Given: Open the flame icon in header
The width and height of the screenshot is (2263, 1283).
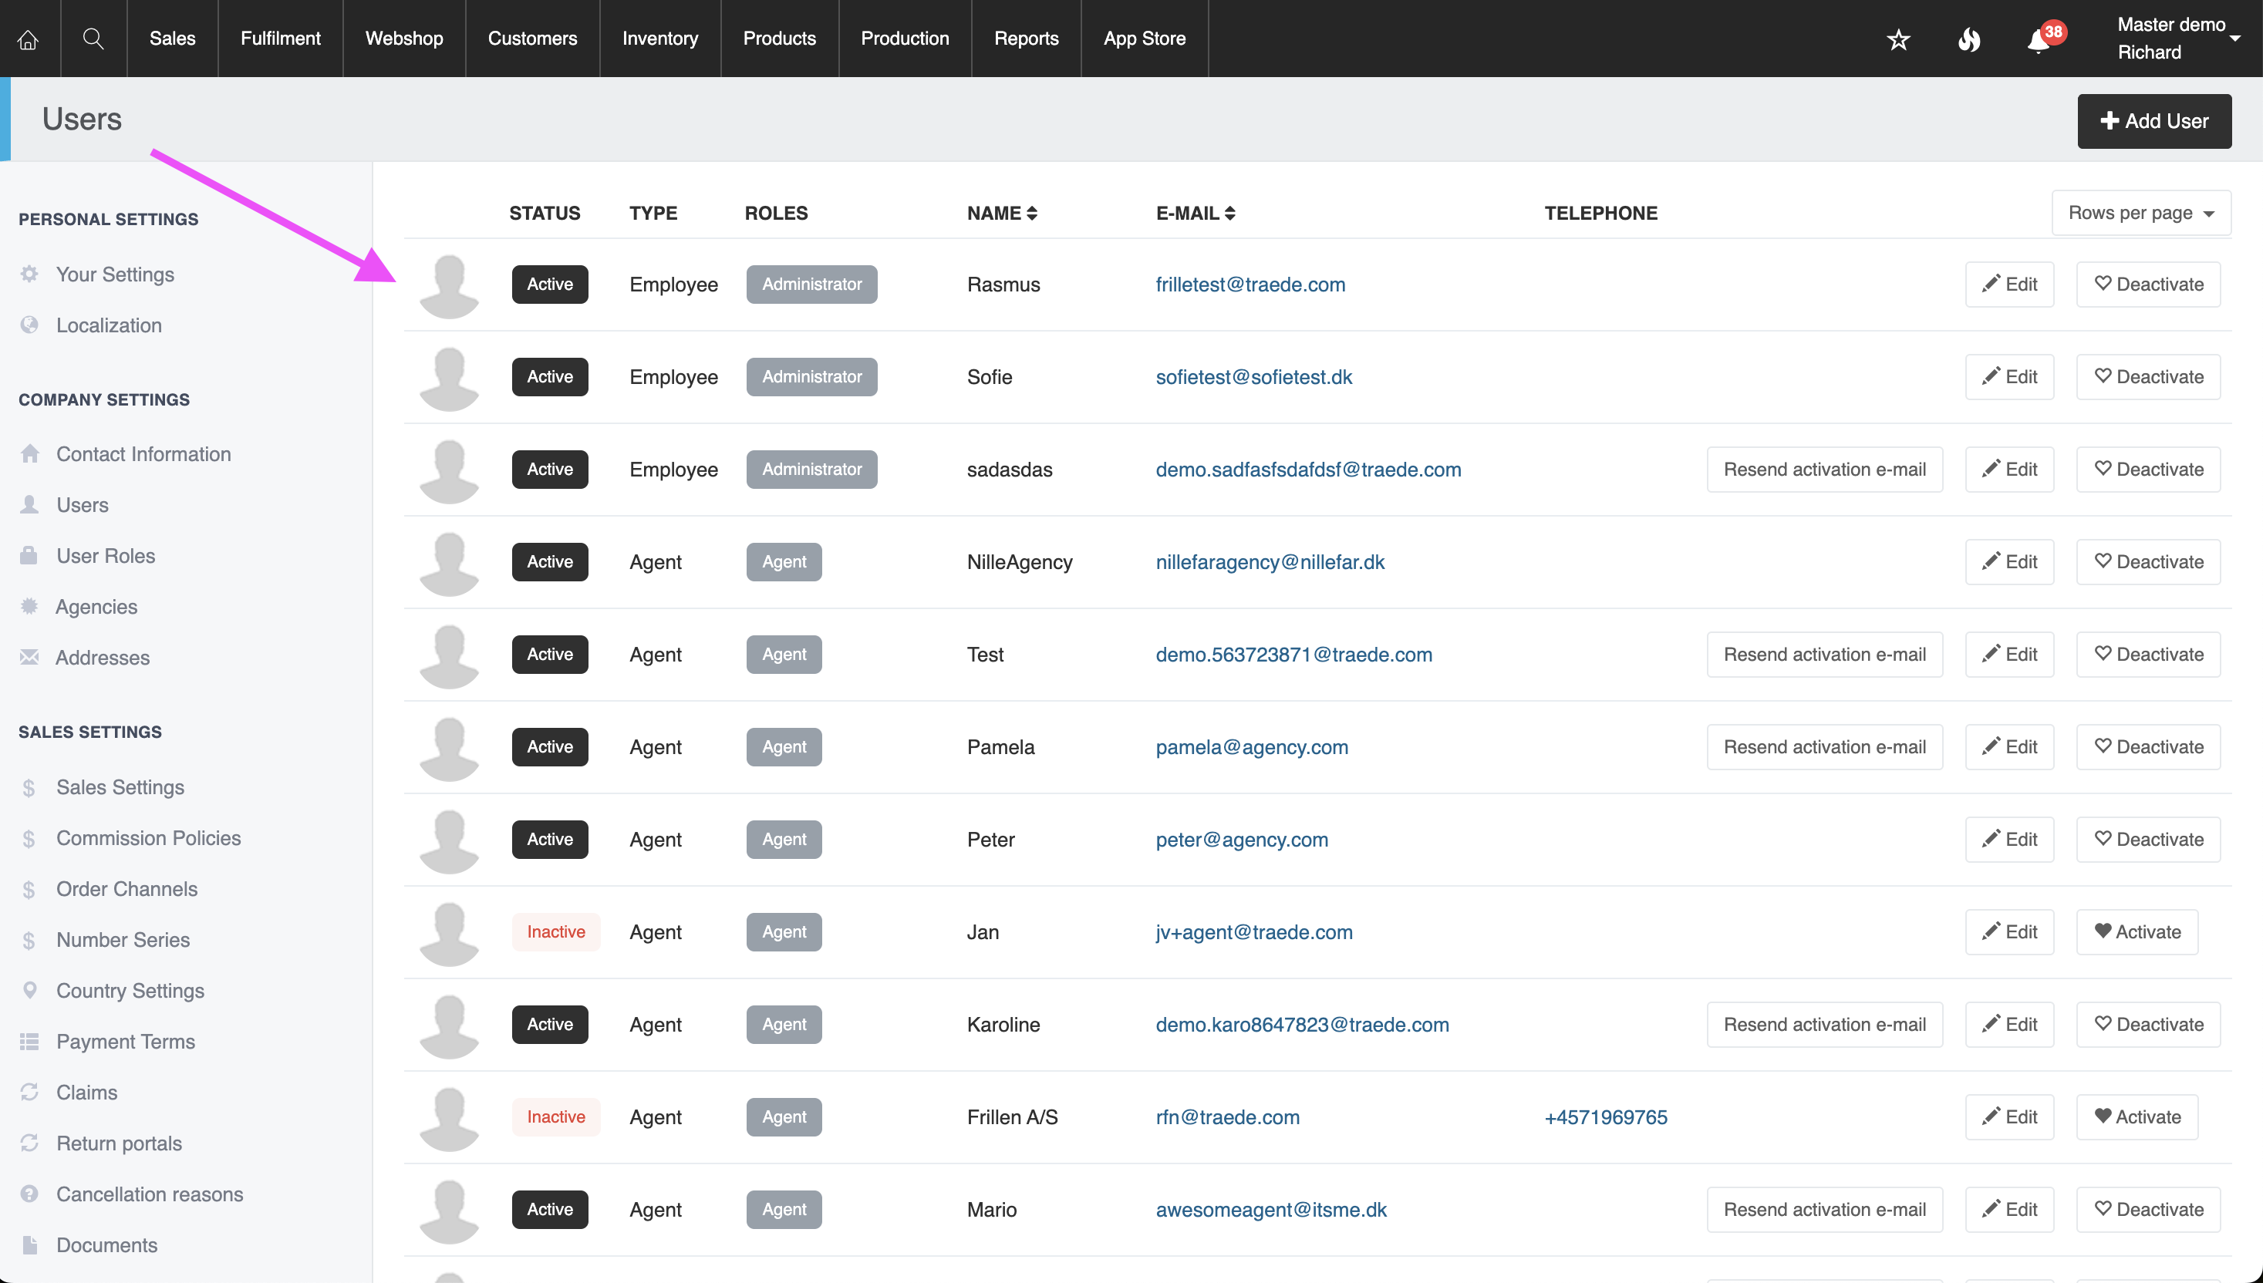Looking at the screenshot, I should pos(1968,39).
